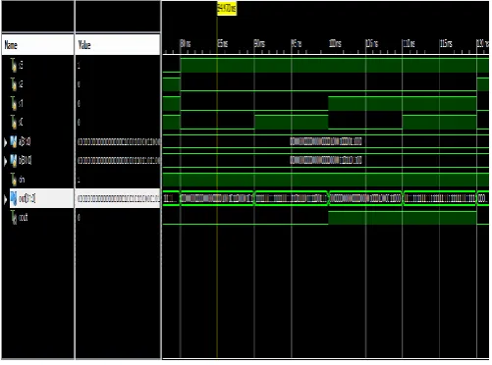Click the binary value of b[31:0]

pyautogui.click(x=119, y=160)
